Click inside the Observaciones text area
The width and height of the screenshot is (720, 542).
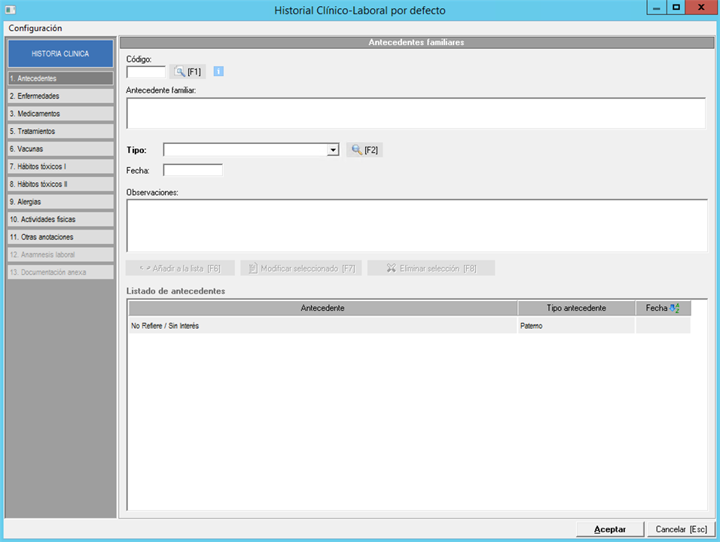416,225
